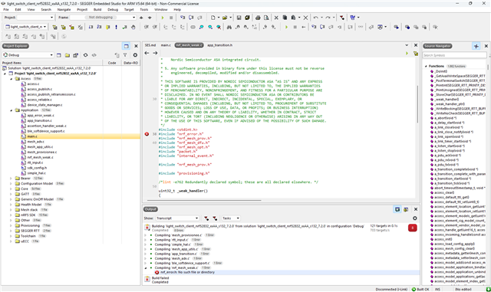
Task: Click the folder icon in Project Explorer toolbar
Action: coord(67,55)
